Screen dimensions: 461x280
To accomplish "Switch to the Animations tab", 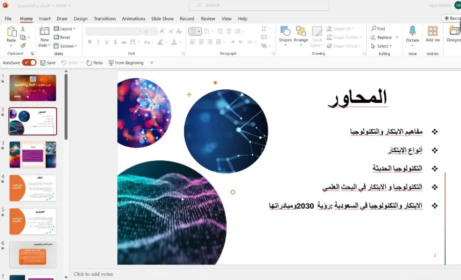I will (134, 18).
